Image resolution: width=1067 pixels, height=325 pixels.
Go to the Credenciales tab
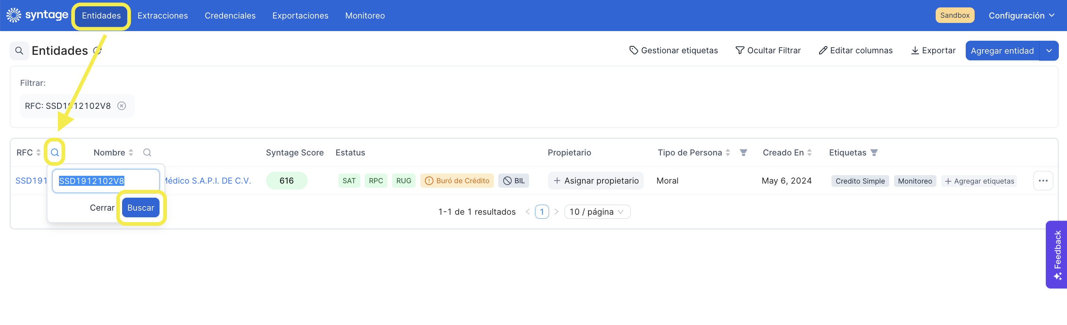tap(230, 16)
